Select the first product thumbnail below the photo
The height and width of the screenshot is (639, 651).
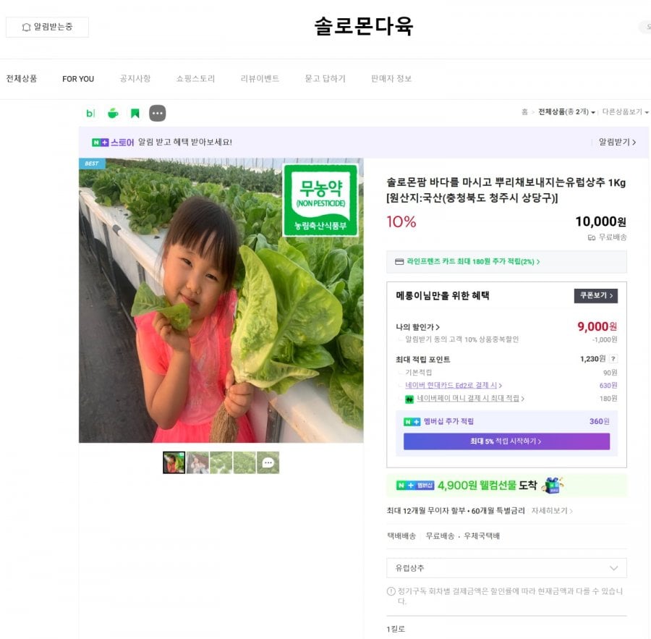(174, 462)
